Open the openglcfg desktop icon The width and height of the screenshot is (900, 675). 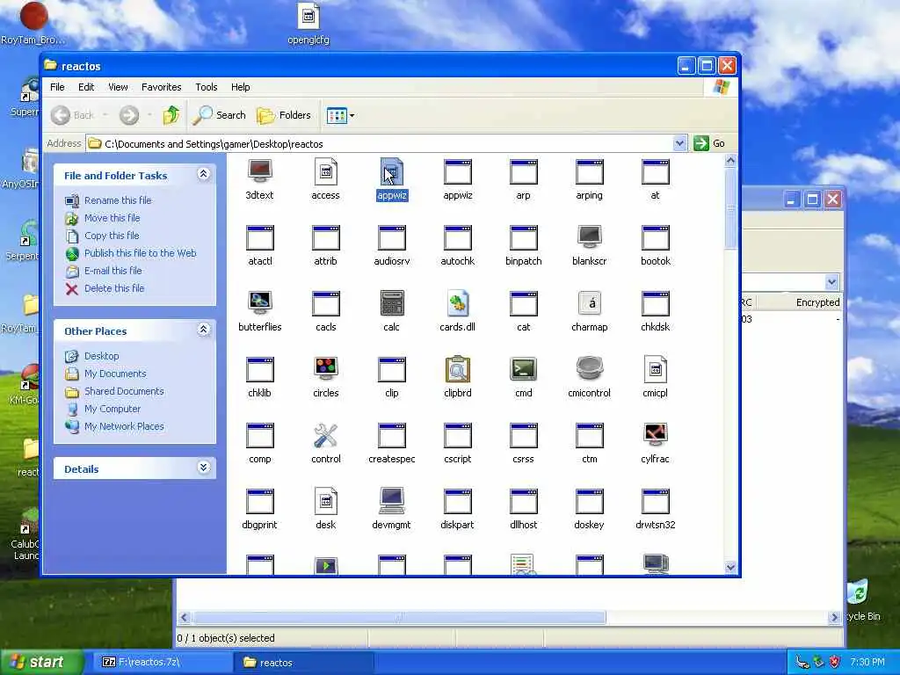308,24
